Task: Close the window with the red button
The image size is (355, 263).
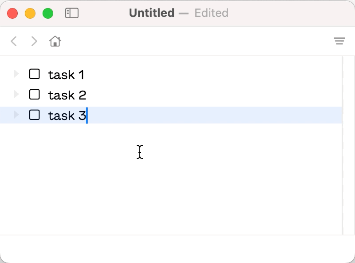Action: click(x=12, y=13)
